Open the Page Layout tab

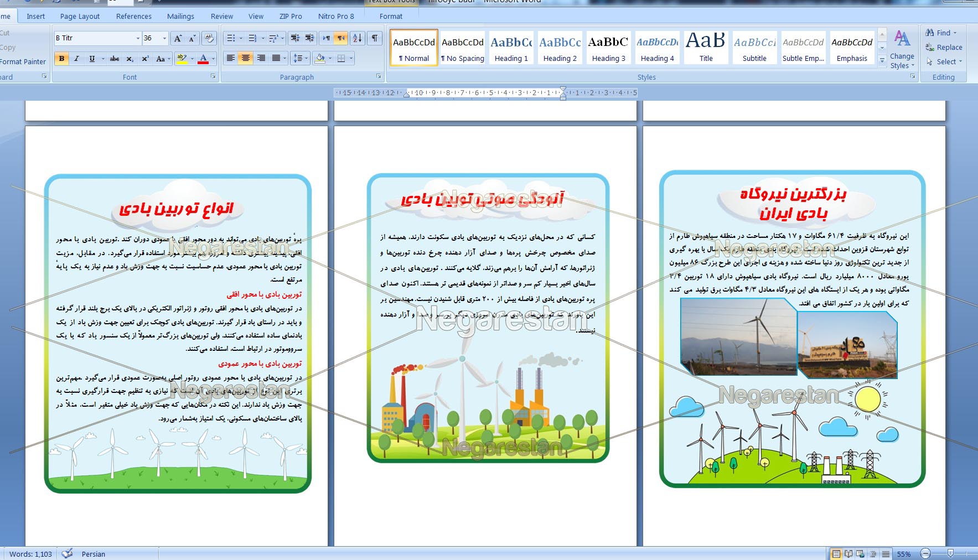tap(80, 16)
